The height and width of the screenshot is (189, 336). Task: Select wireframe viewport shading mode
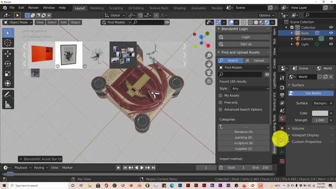[250, 22]
